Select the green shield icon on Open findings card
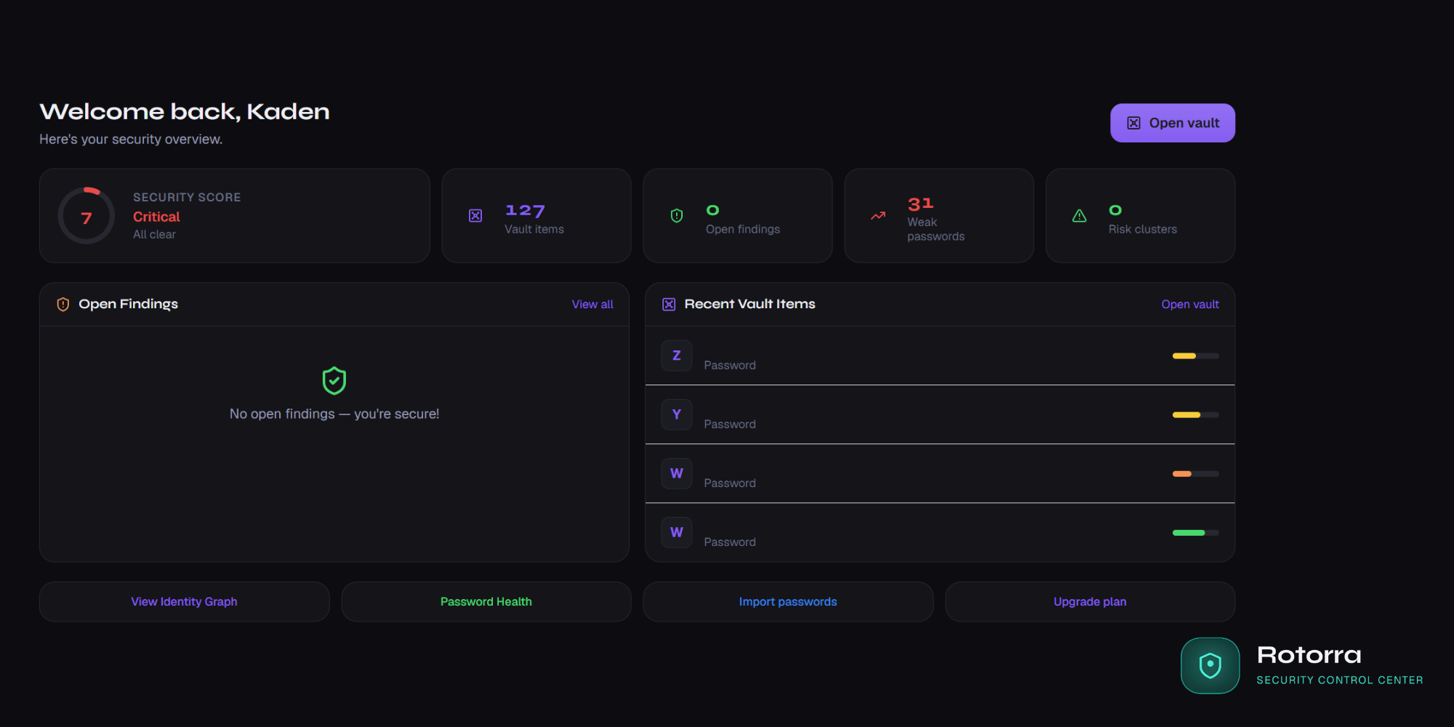The image size is (1454, 727). tap(677, 215)
